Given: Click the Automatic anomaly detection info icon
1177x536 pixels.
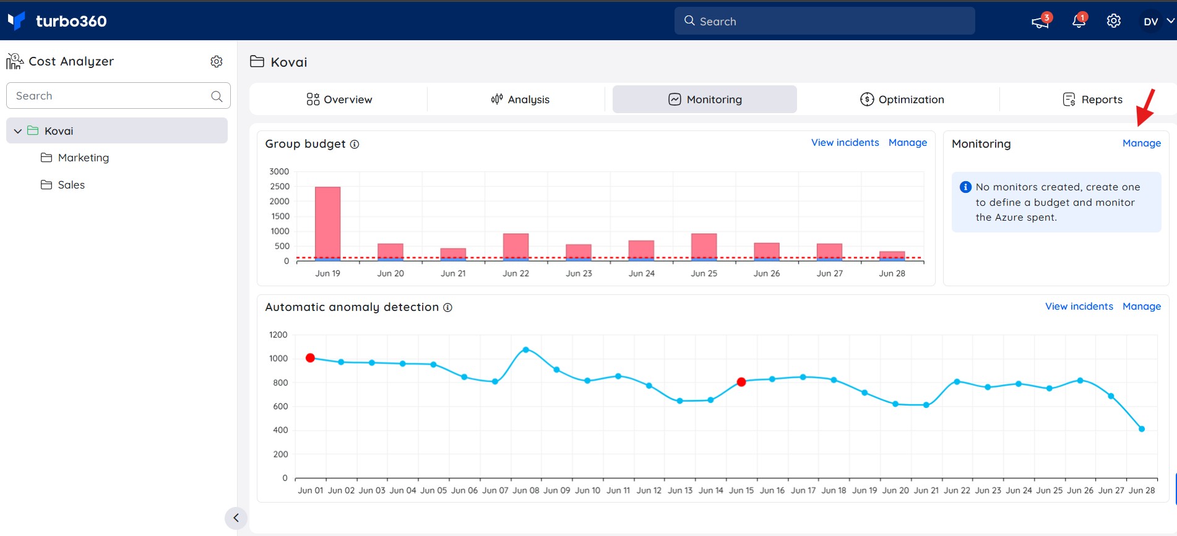Looking at the screenshot, I should 447,307.
